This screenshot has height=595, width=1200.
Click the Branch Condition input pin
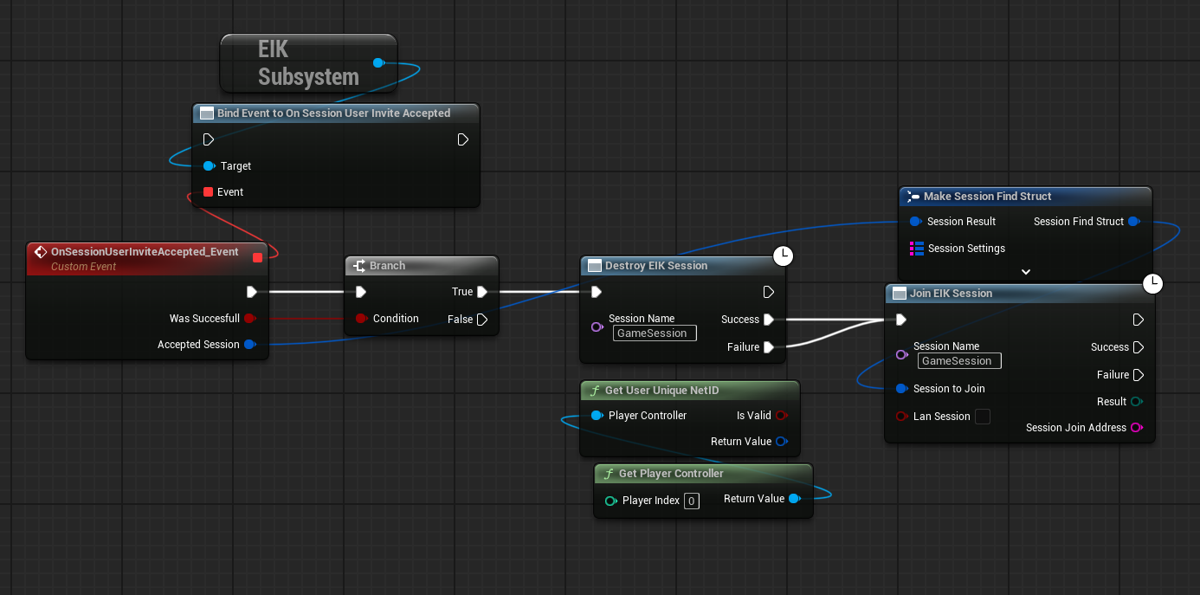click(x=361, y=319)
